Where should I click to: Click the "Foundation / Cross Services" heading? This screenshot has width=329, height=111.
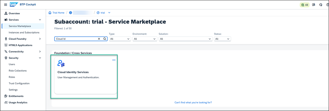click(x=73, y=53)
